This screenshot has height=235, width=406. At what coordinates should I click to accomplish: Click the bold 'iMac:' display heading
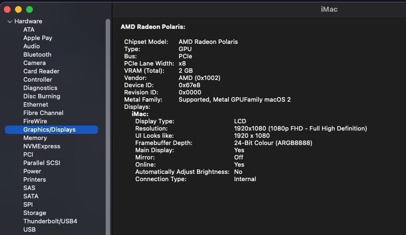pyautogui.click(x=140, y=114)
